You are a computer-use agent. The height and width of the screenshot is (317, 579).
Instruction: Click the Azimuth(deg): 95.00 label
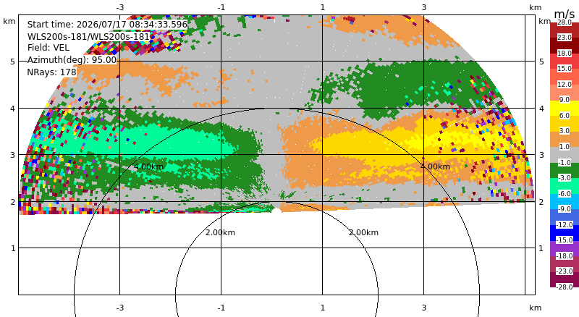click(72, 60)
